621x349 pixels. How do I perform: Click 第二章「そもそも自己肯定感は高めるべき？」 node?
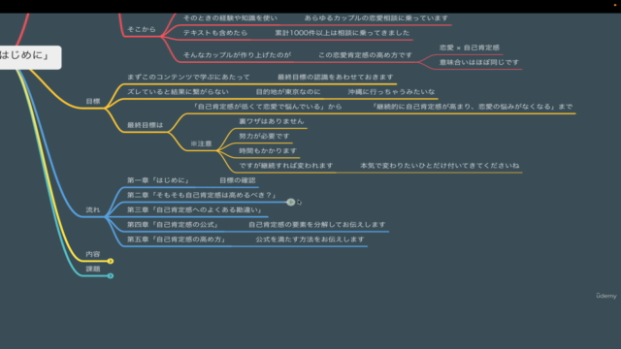click(202, 195)
